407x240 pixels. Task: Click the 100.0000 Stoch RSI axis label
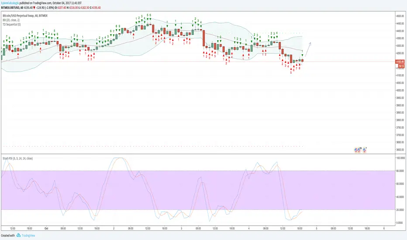pos(400,158)
